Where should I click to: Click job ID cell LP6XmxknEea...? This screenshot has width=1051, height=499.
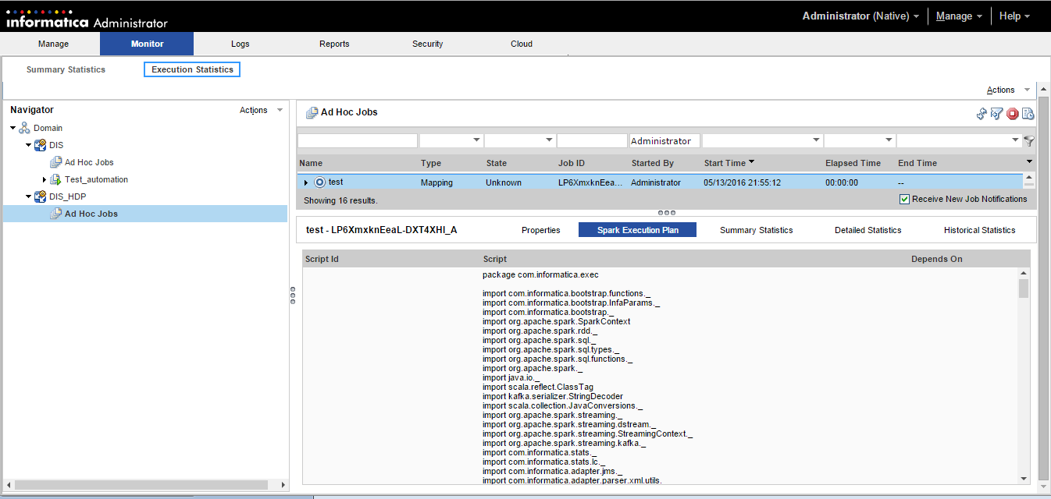click(x=591, y=182)
